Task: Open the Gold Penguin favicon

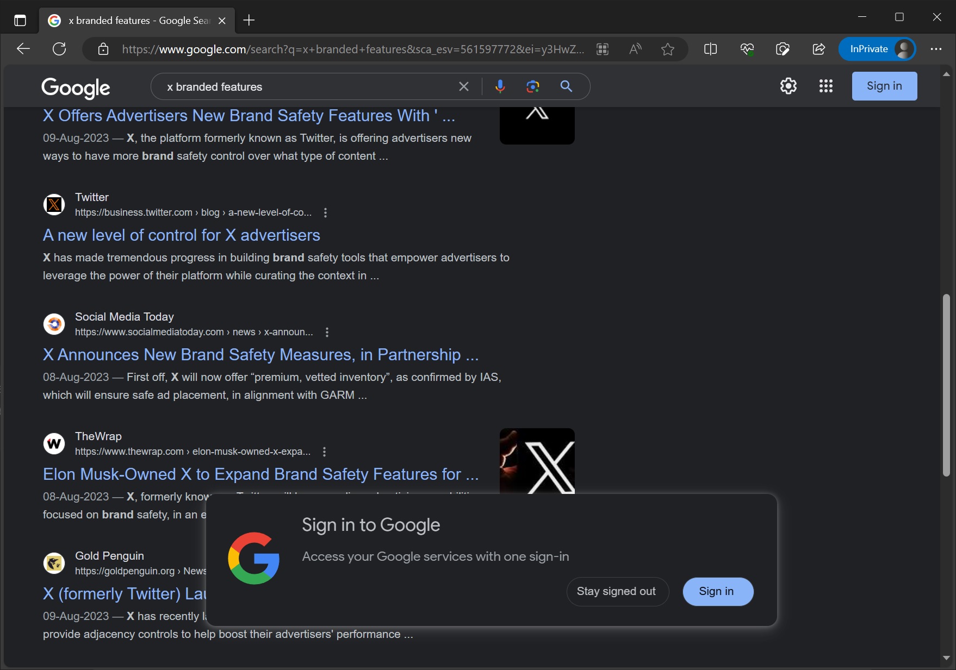Action: 54,563
